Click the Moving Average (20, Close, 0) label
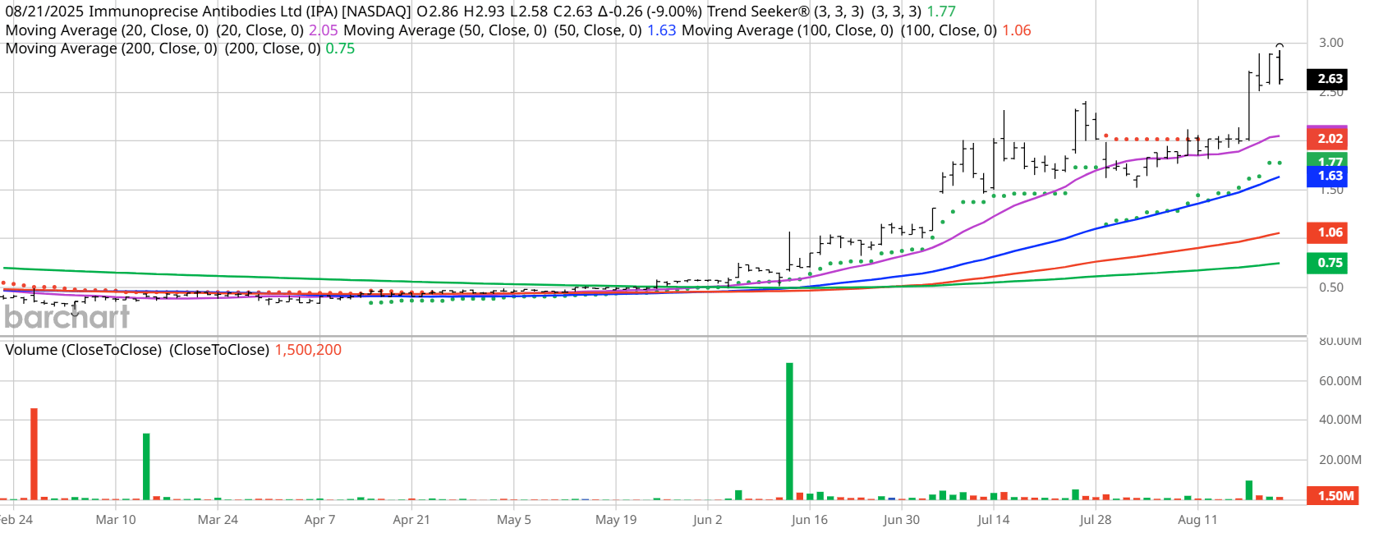The image size is (1374, 533). [x=107, y=30]
